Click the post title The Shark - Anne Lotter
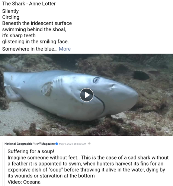This screenshot has height=186, width=173. click(x=29, y=4)
